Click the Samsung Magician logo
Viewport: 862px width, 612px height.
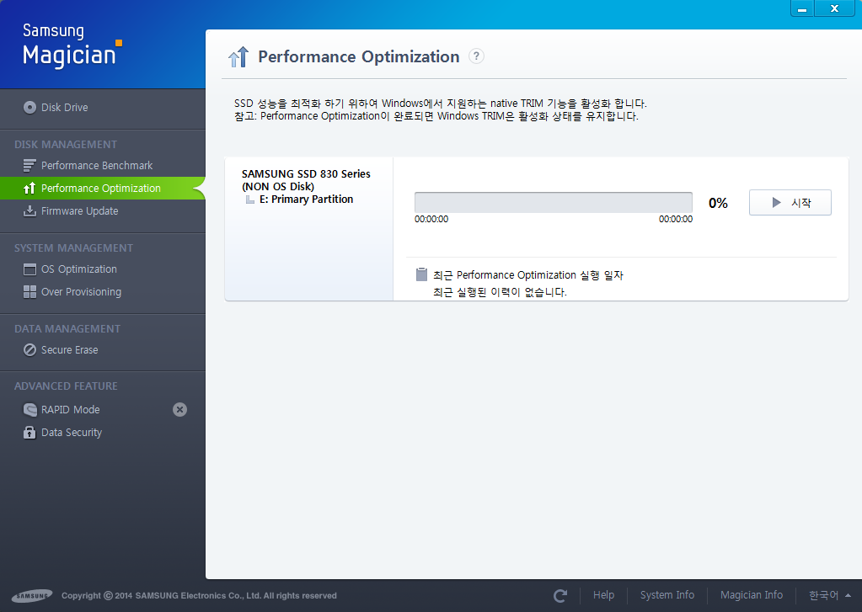(72, 45)
